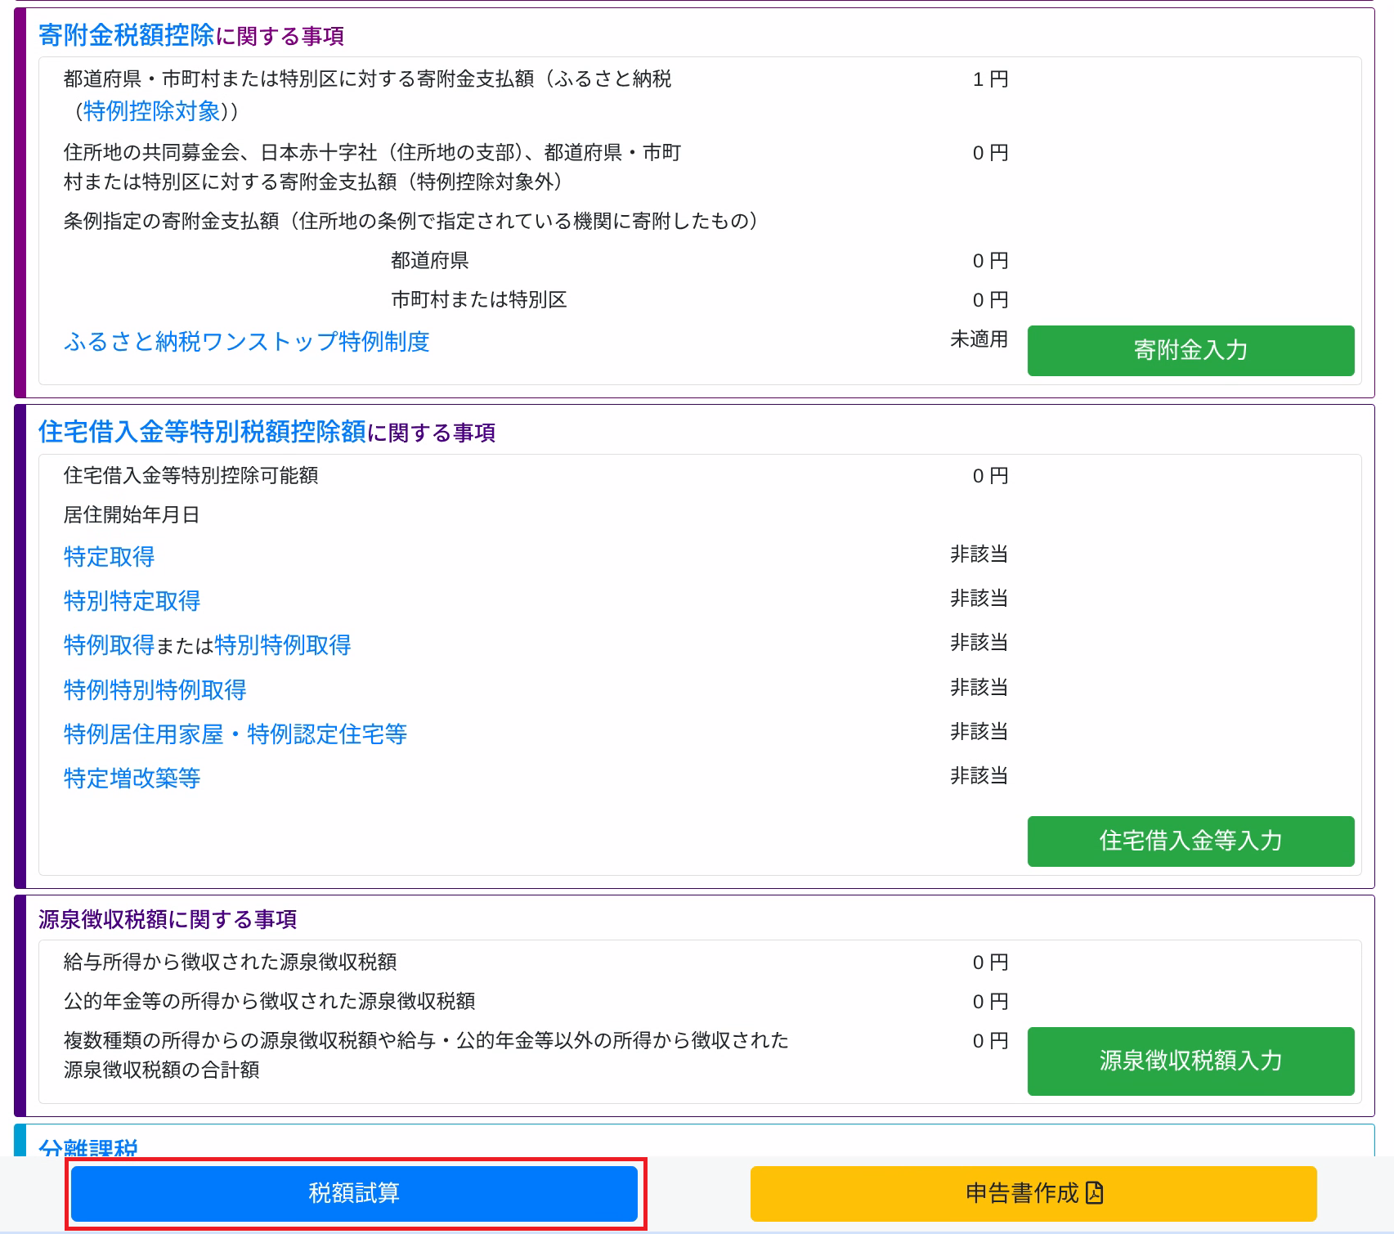Open the 寄附金入力 form
The height and width of the screenshot is (1234, 1394).
coord(1190,351)
